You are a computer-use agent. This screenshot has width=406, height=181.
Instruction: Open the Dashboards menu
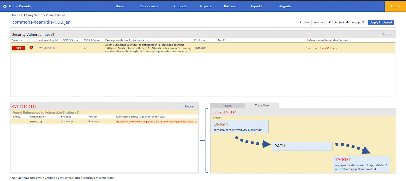click(149, 6)
